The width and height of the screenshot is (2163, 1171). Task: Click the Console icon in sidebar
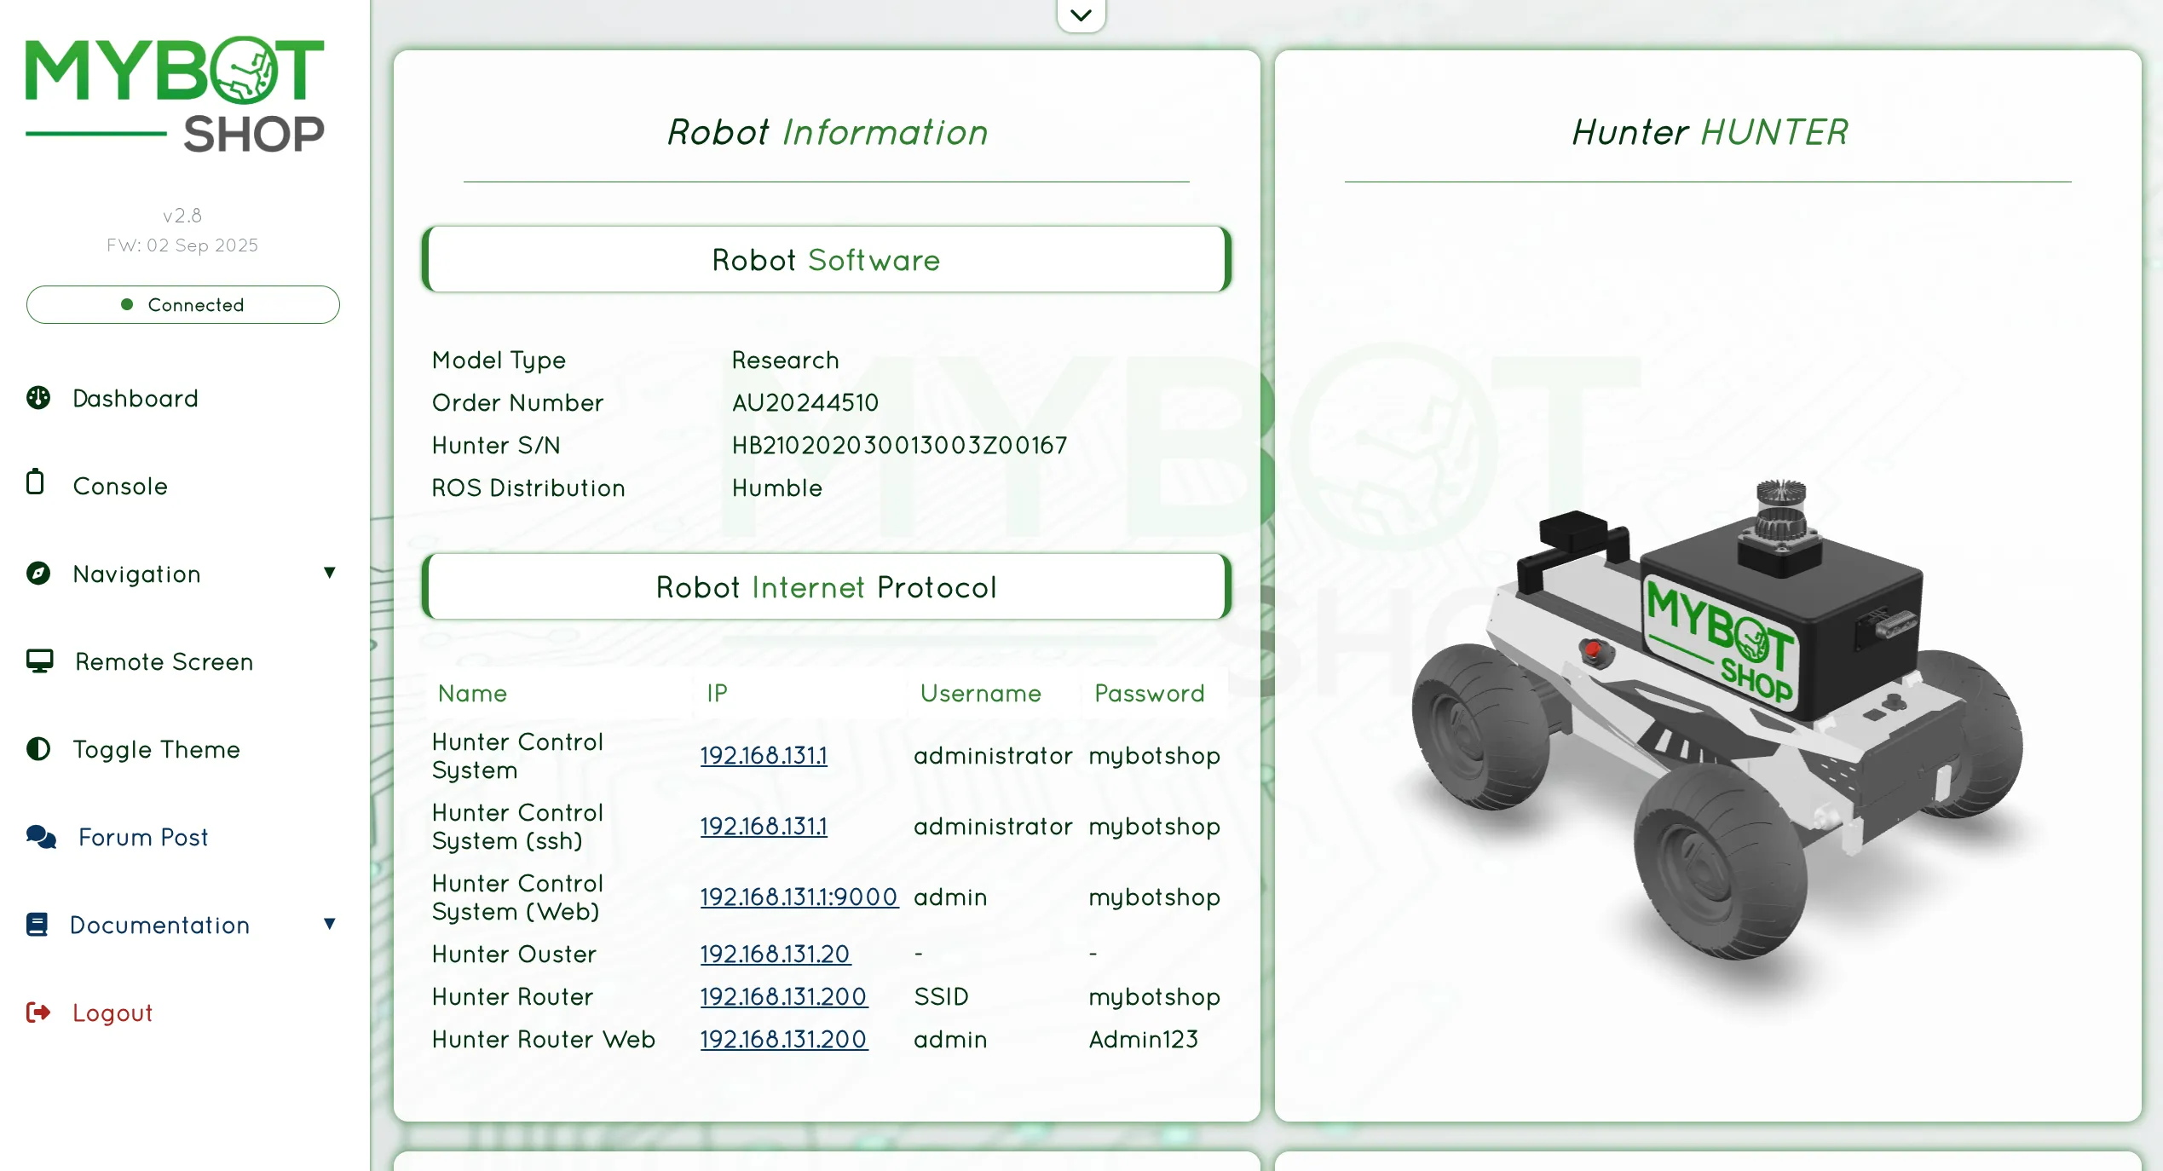click(35, 482)
